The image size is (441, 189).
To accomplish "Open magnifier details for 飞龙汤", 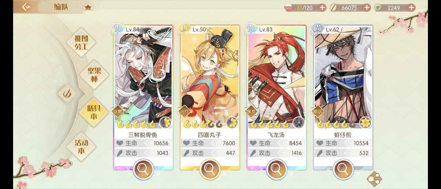I will [x=276, y=169].
